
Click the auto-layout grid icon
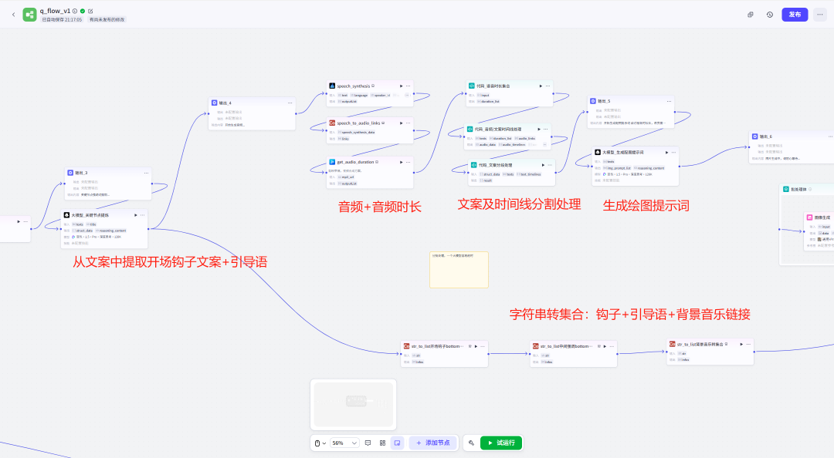[382, 443]
